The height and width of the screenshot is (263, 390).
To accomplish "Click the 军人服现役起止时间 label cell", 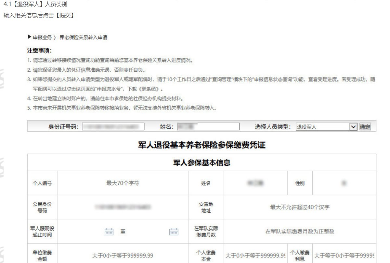I will coord(42,232).
